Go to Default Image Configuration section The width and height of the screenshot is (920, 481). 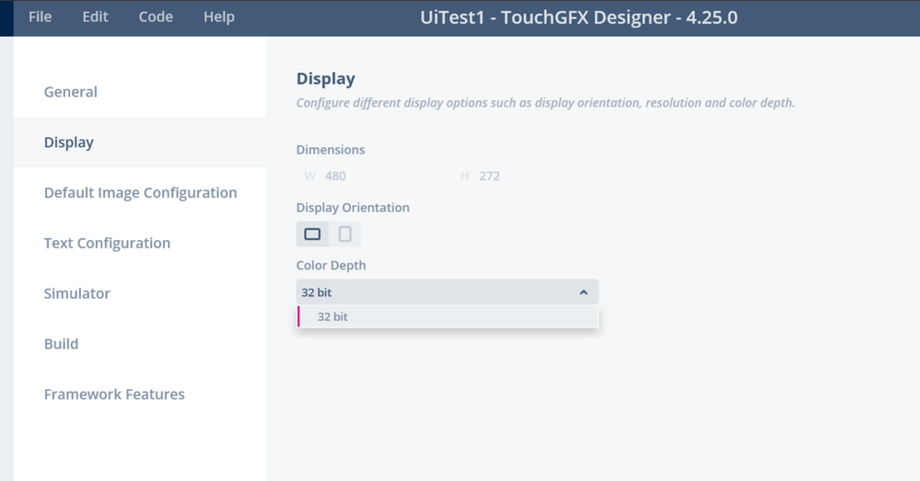[x=140, y=193]
